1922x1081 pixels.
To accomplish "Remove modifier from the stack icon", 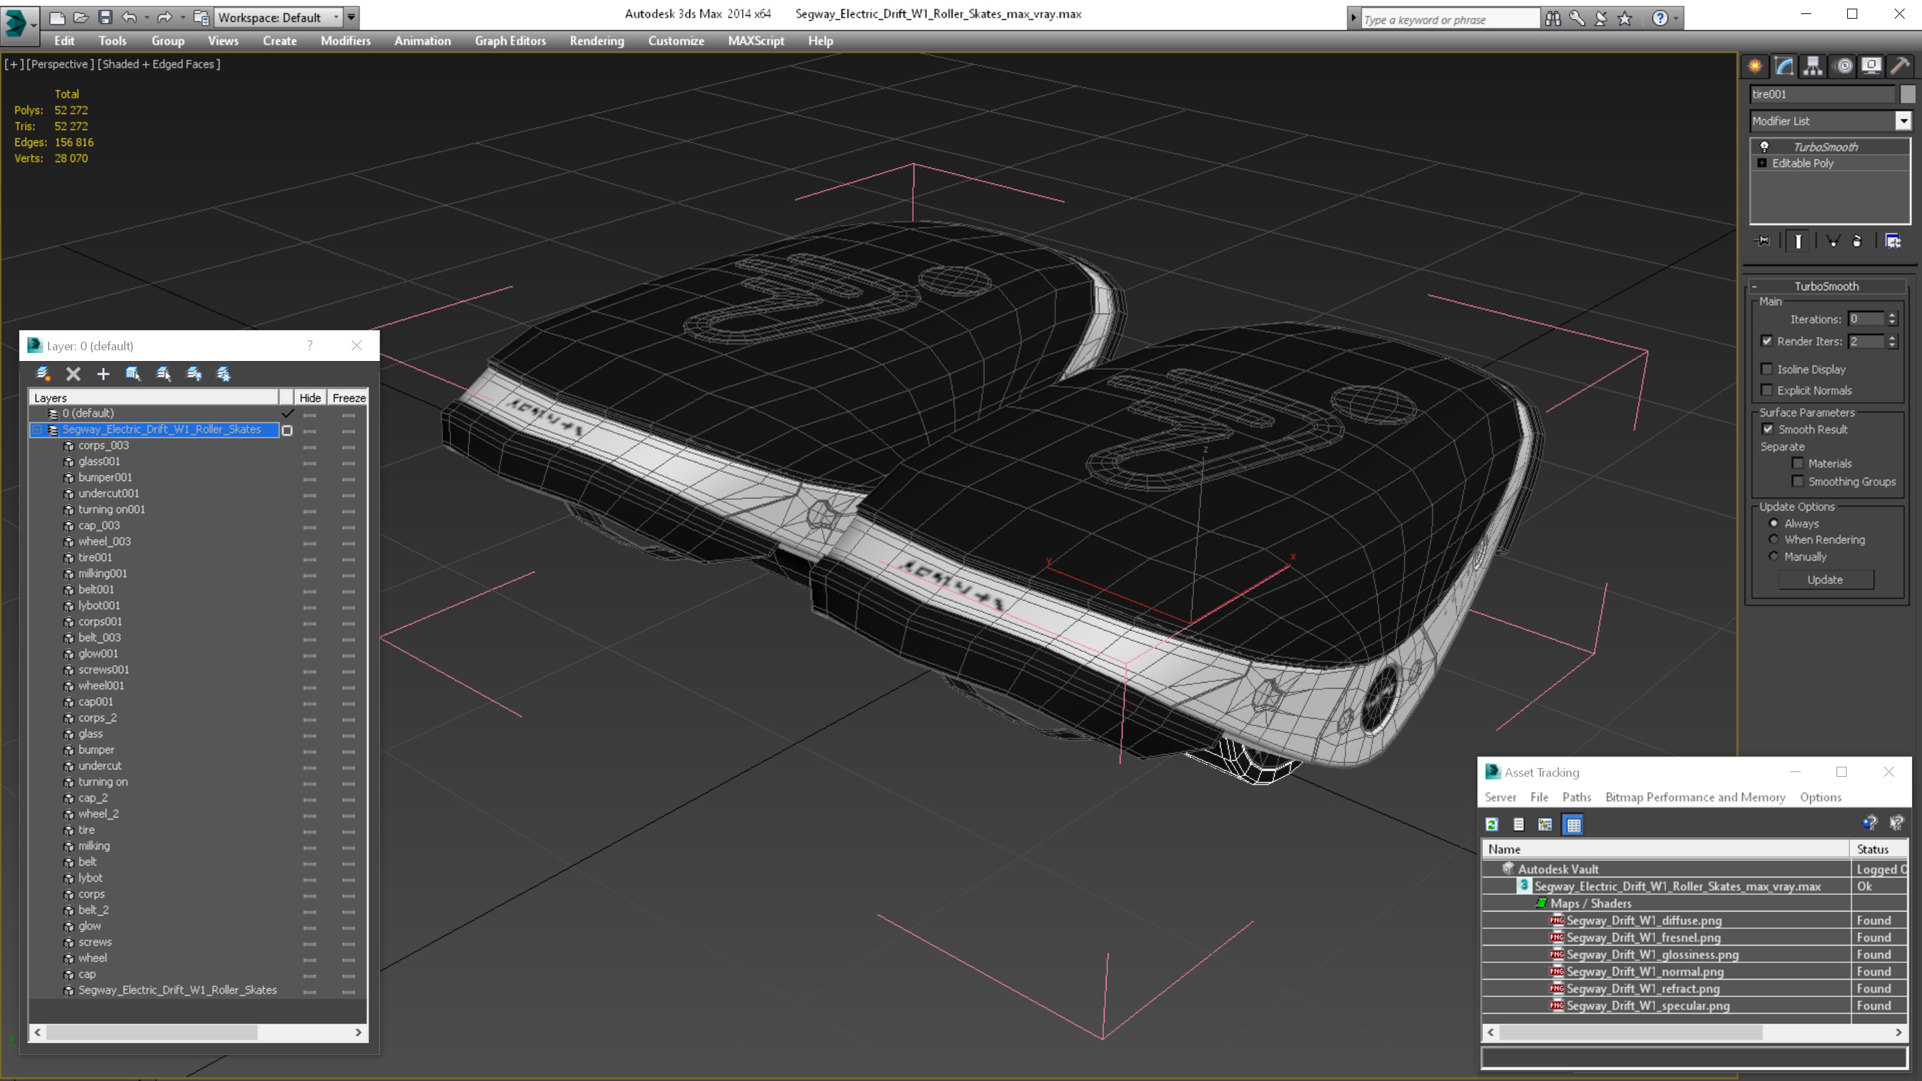I will pyautogui.click(x=1858, y=241).
